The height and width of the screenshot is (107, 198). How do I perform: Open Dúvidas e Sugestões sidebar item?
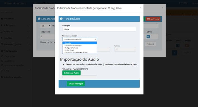pyautogui.click(x=13, y=77)
